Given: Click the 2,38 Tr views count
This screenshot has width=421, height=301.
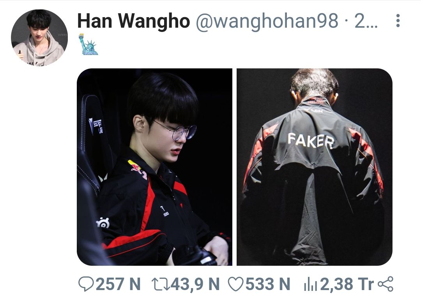Looking at the screenshot, I should coord(347,284).
